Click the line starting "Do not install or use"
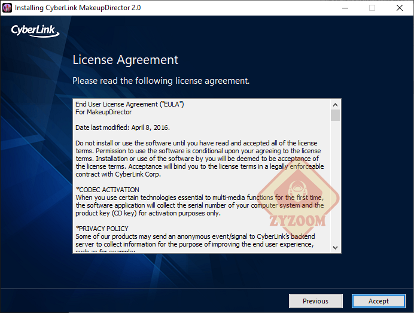414x313 pixels. (x=196, y=143)
